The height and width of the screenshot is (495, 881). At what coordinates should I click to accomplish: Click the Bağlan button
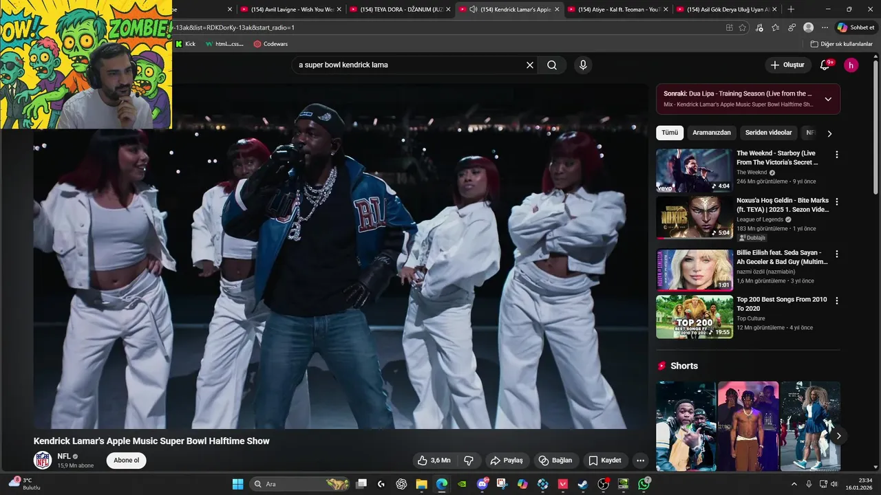[555, 461]
